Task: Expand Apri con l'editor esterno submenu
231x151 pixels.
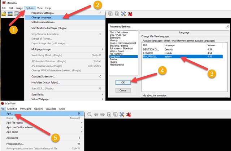Action: tap(42, 127)
